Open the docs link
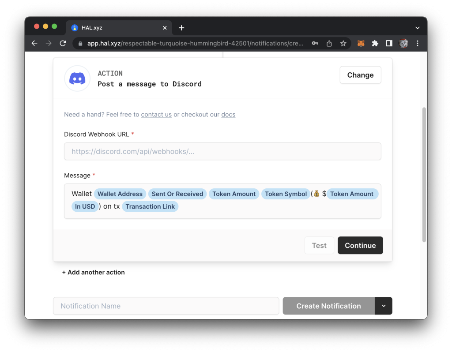452x352 pixels. [x=228, y=114]
